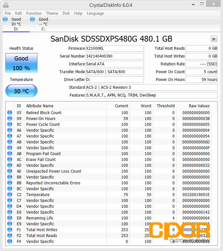Click status orb for Total Host Reads row

tap(10, 235)
